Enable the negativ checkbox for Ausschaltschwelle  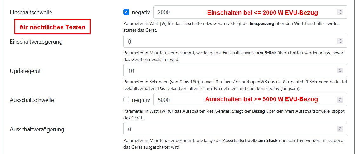click(x=126, y=100)
